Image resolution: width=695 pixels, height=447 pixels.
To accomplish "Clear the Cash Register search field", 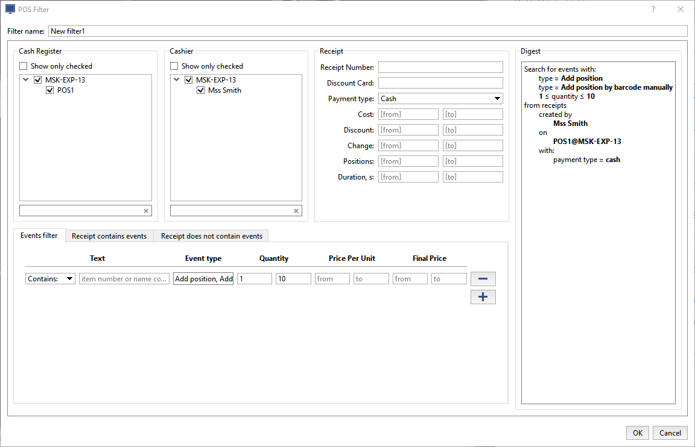I will click(x=145, y=211).
